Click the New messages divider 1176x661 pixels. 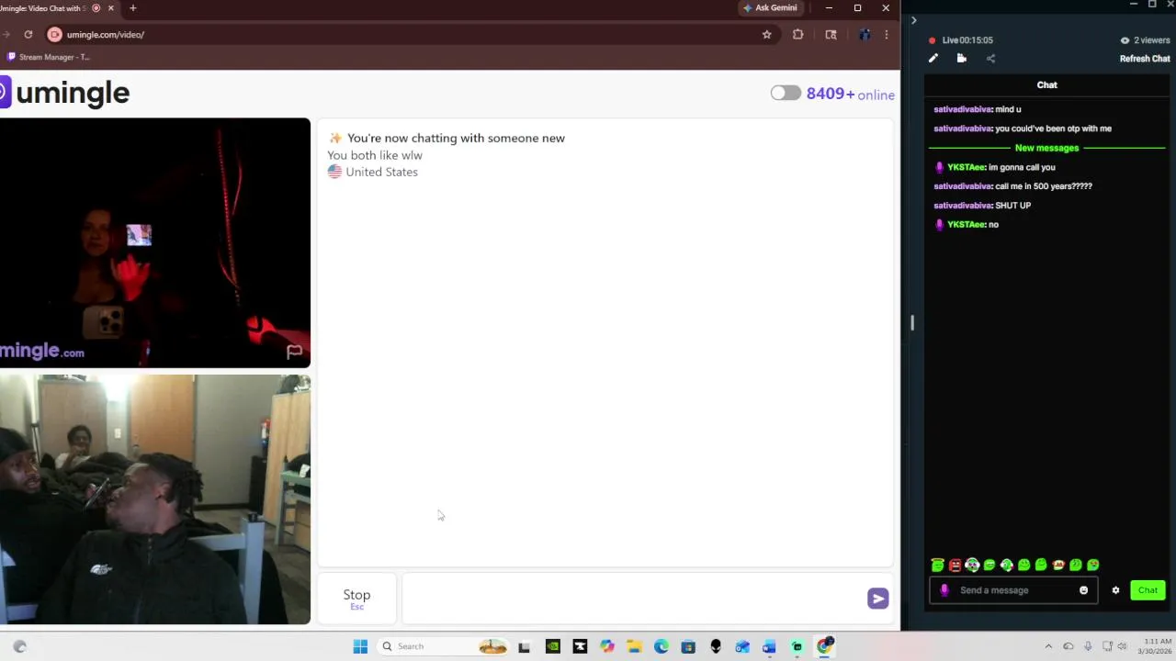(x=1046, y=148)
